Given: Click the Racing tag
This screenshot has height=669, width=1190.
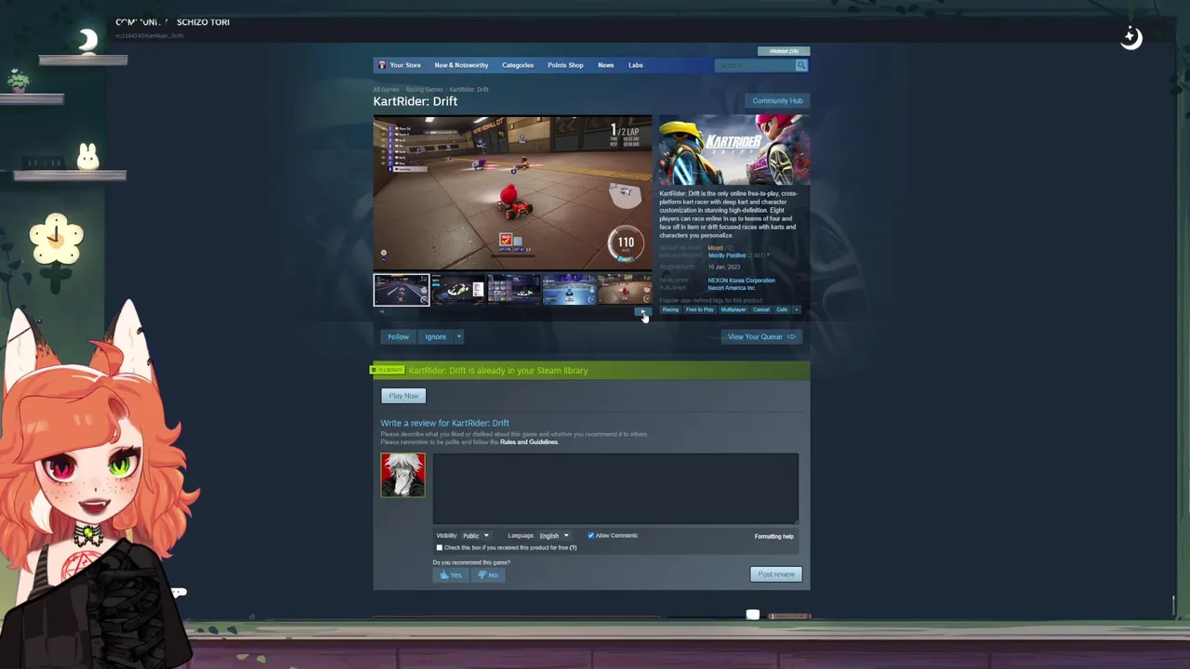Looking at the screenshot, I should (670, 309).
